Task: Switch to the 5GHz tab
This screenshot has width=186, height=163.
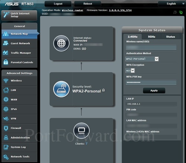Action: coord(151,37)
